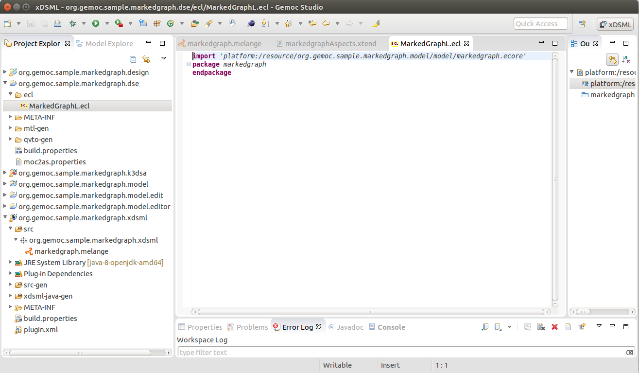Expand the Plug-in Dependencies node

click(x=11, y=273)
